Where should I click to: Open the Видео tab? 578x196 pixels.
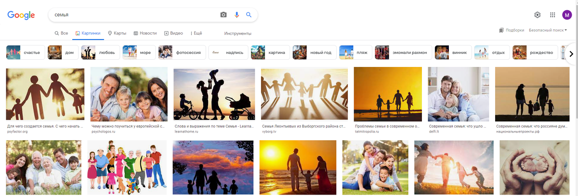pos(173,33)
